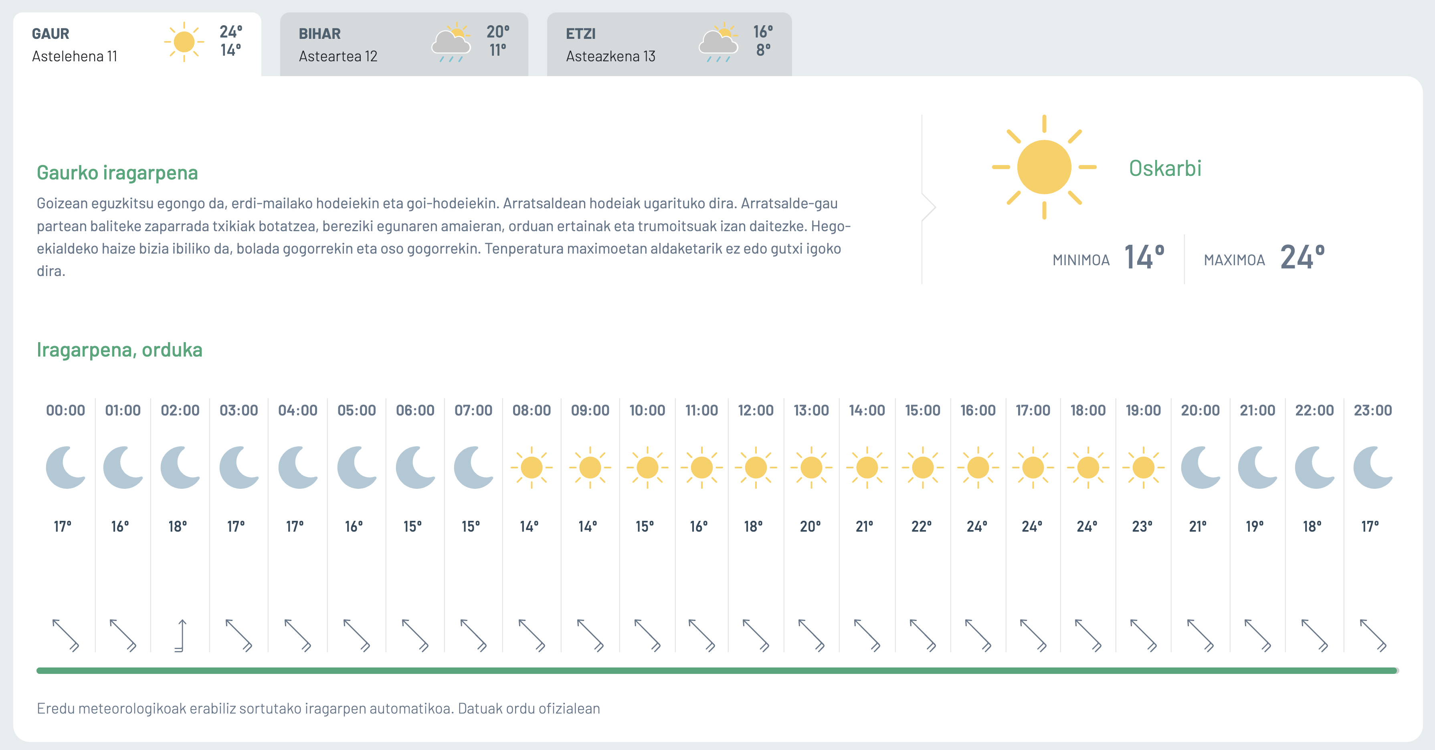Click the 19° temperature under 21:00

click(x=1255, y=526)
